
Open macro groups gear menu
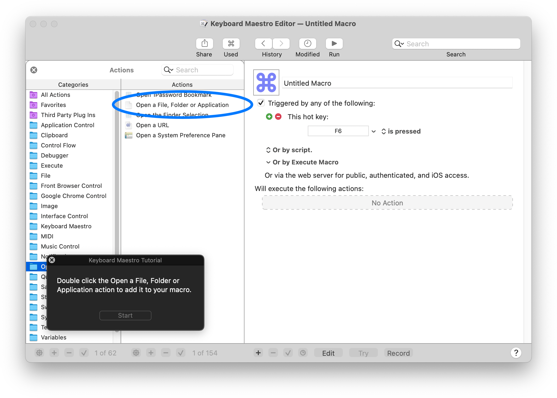click(x=39, y=353)
